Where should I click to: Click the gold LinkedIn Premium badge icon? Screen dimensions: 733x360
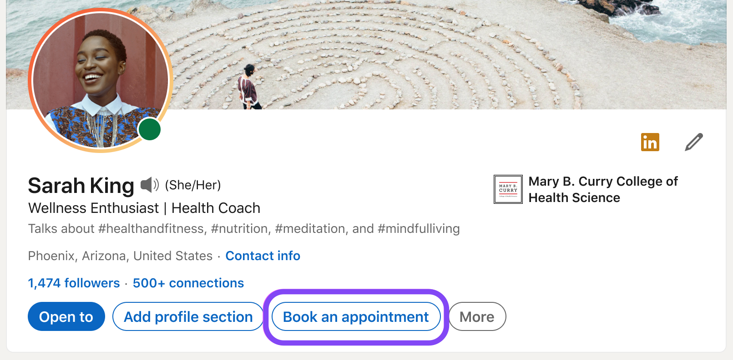point(650,142)
